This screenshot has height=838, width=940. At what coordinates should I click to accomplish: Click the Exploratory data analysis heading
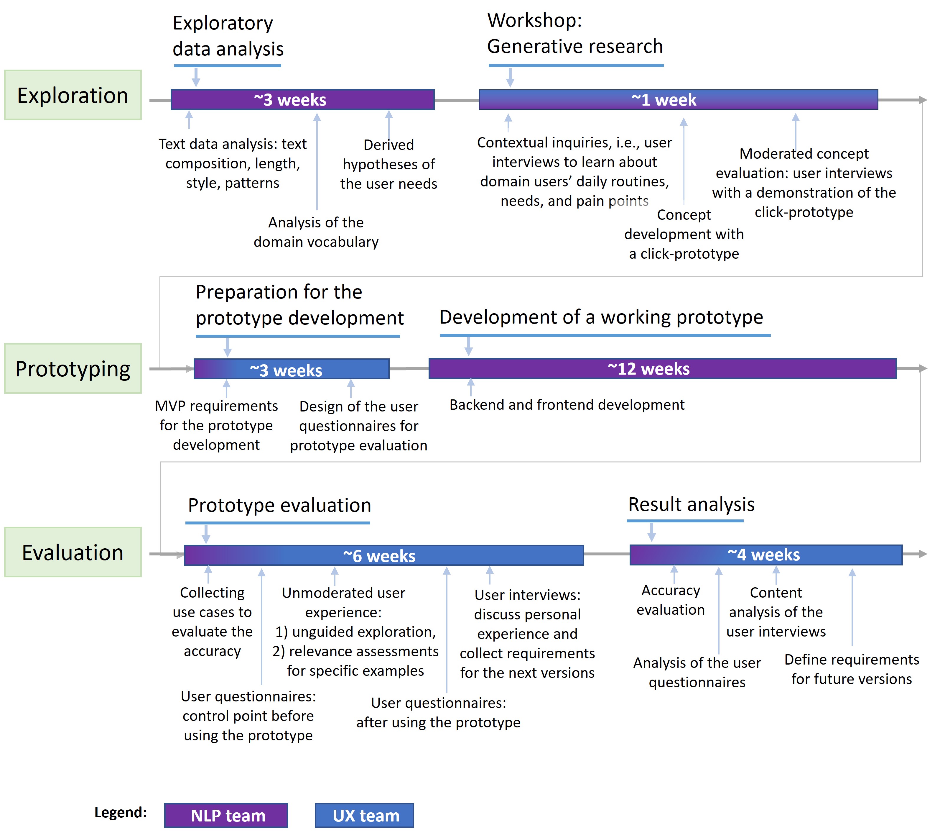click(x=228, y=36)
